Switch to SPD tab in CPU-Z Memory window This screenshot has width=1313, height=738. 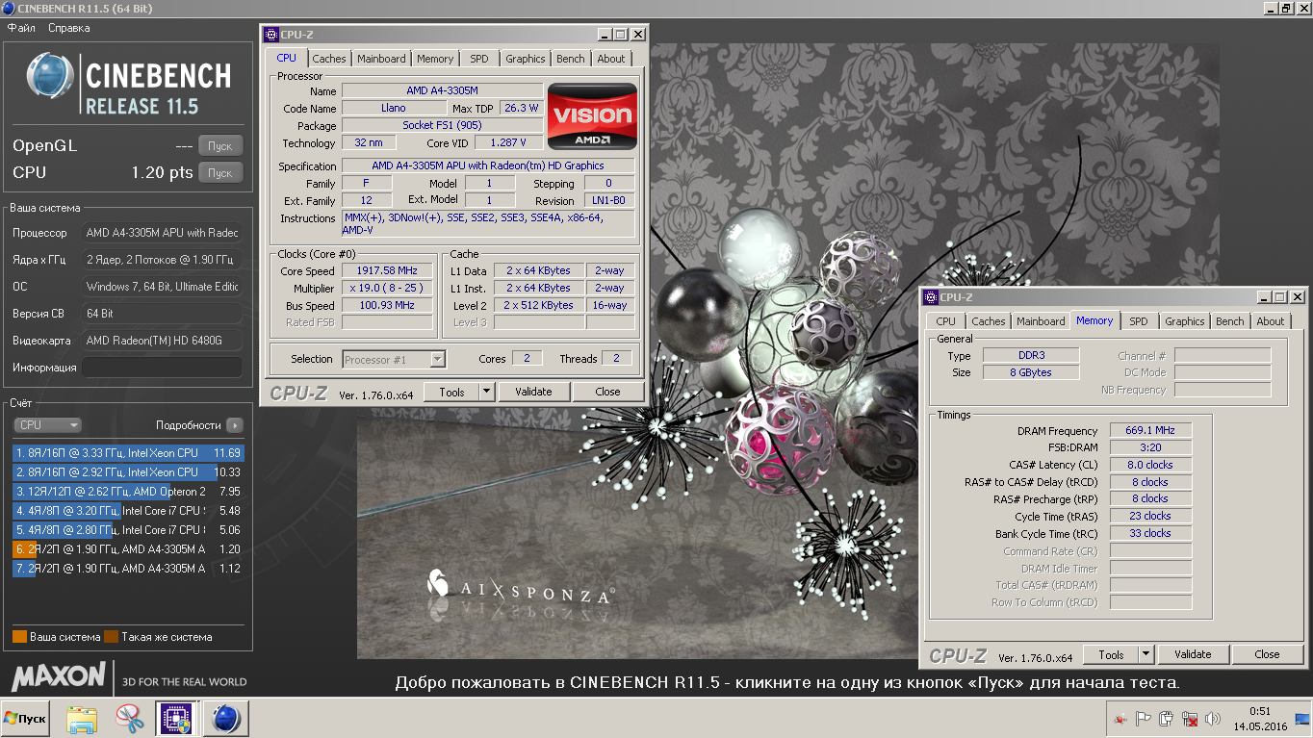[1139, 321]
